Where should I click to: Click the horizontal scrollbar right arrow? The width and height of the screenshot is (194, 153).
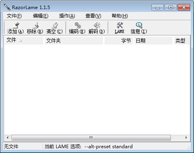pyautogui.click(x=186, y=138)
